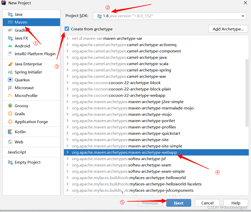Click Add Archetype... button
251x212 pixels.
click(228, 29)
